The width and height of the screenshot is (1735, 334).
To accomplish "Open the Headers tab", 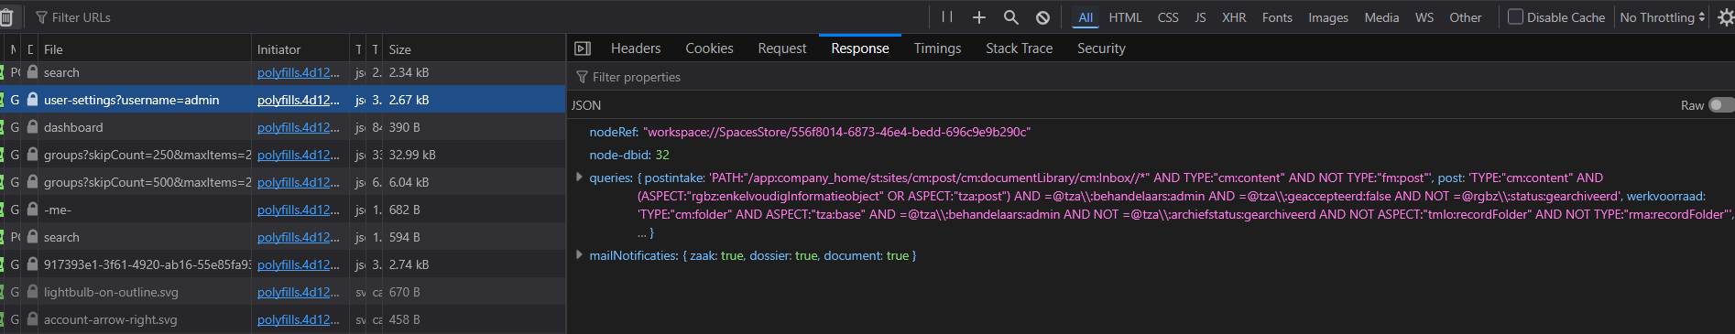I will coord(636,48).
